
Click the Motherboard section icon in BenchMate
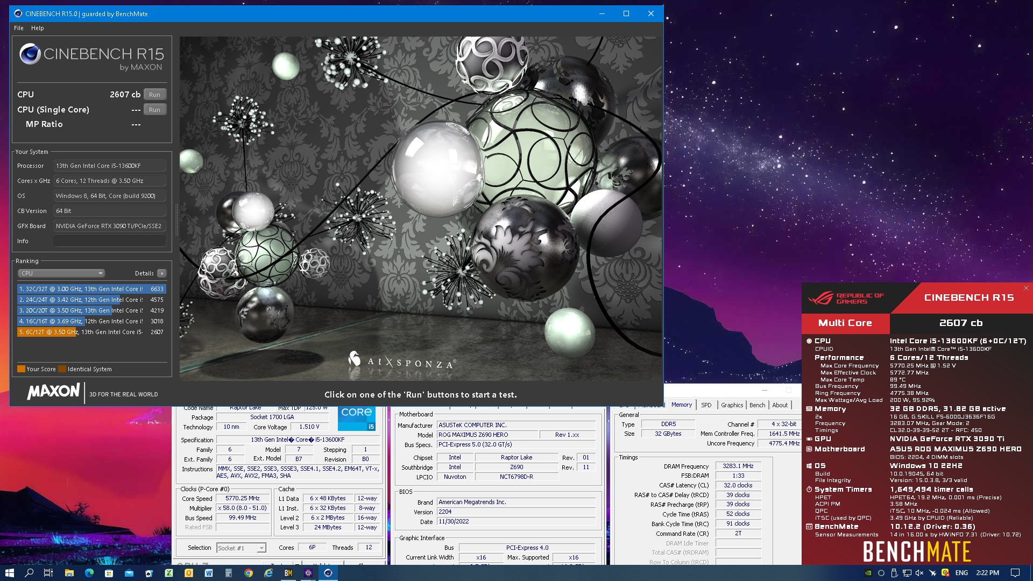(x=809, y=449)
